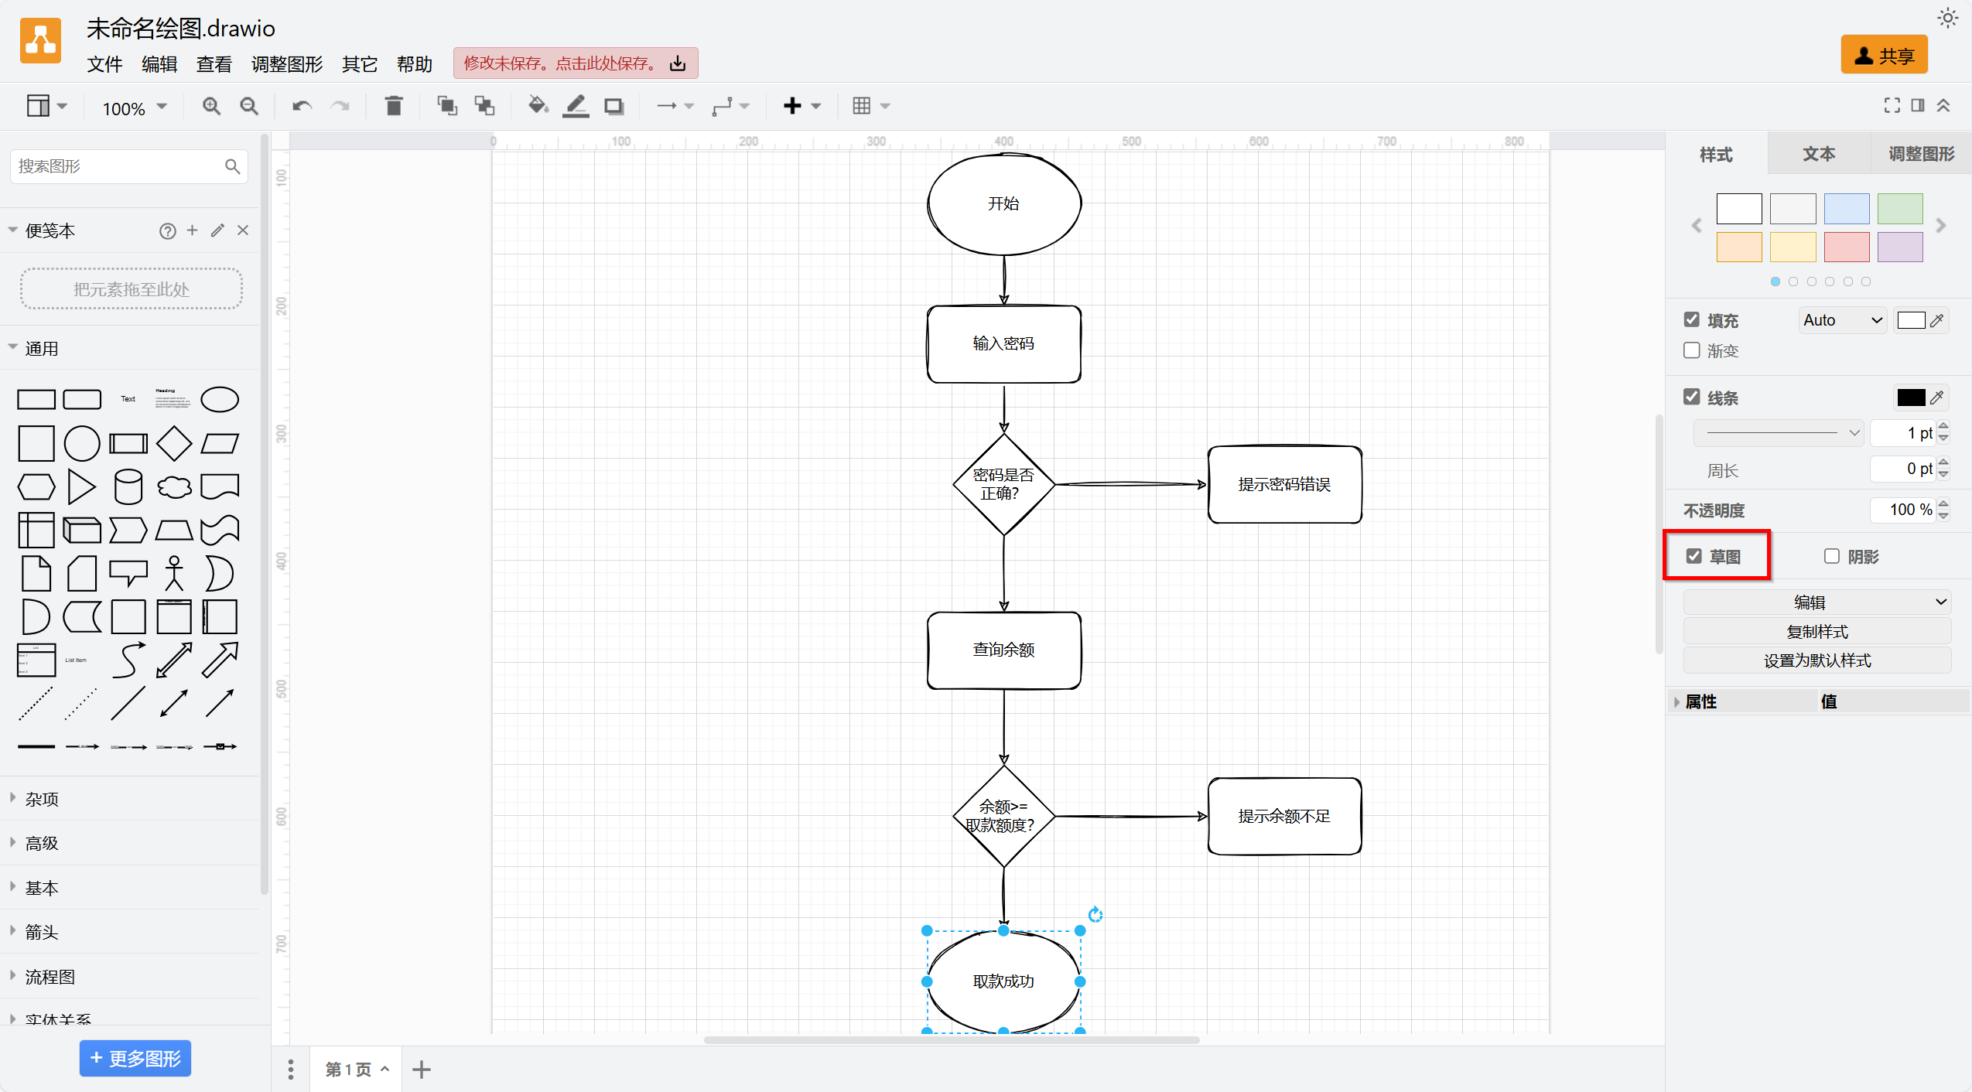Switch to the 文本 tab

click(x=1818, y=154)
